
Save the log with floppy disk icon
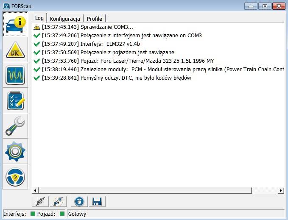point(96,201)
